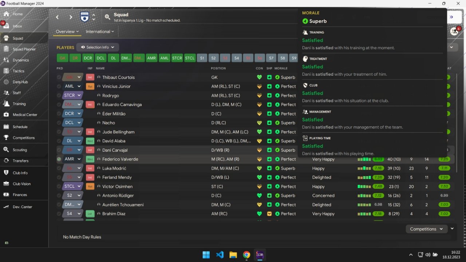Select the STCL lineup slot button
Image resolution: width=466 pixels, height=262 pixels.
coord(190,58)
